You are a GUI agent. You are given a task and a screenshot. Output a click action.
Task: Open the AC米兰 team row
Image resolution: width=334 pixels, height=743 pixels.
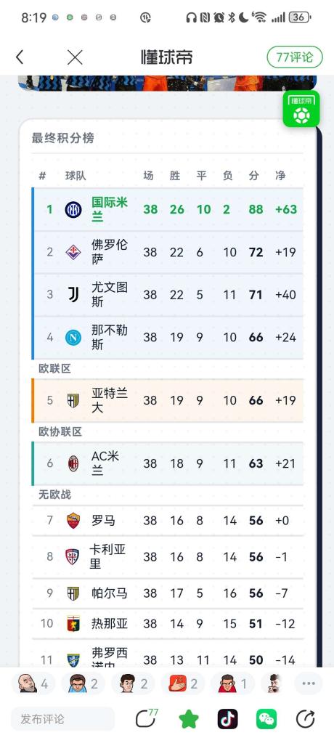pyautogui.click(x=168, y=463)
